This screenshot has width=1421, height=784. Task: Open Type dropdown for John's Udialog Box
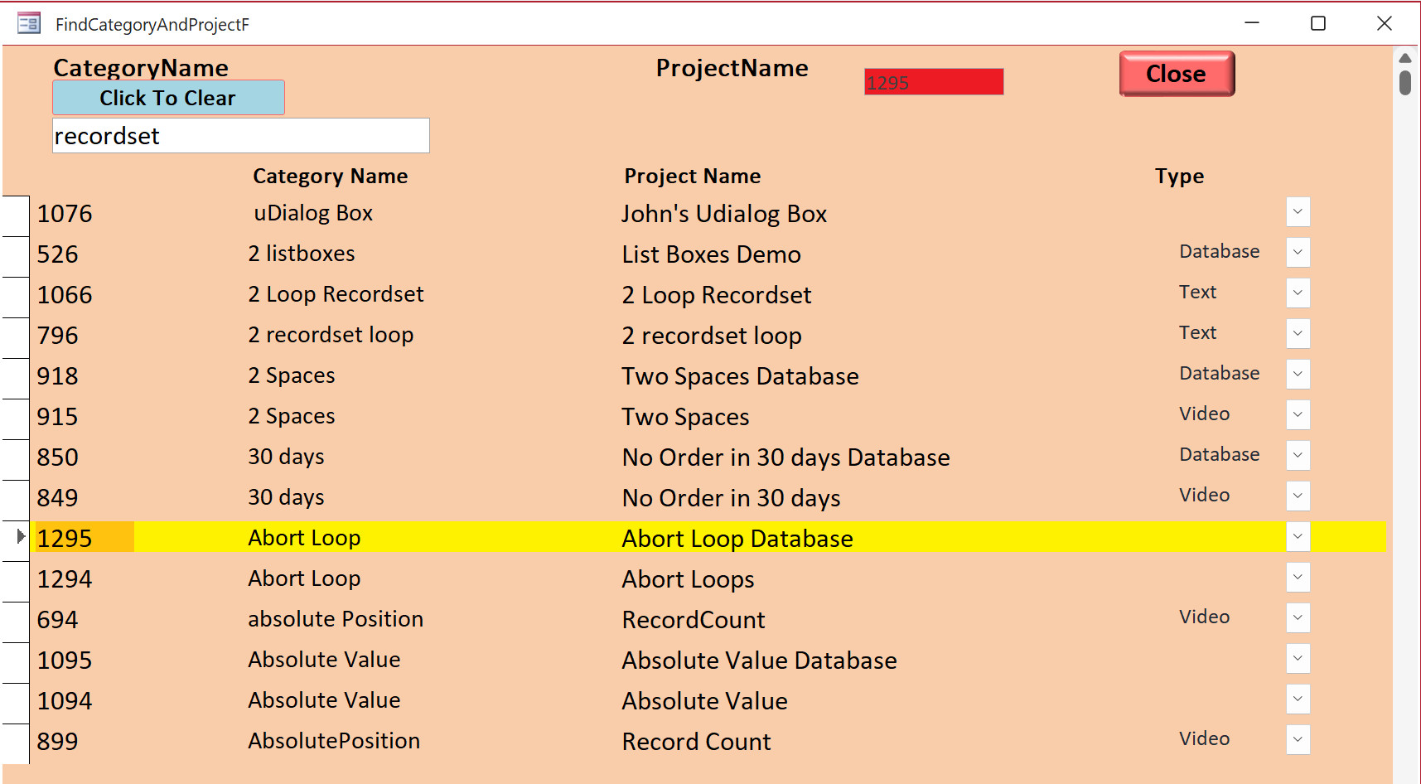1298,212
